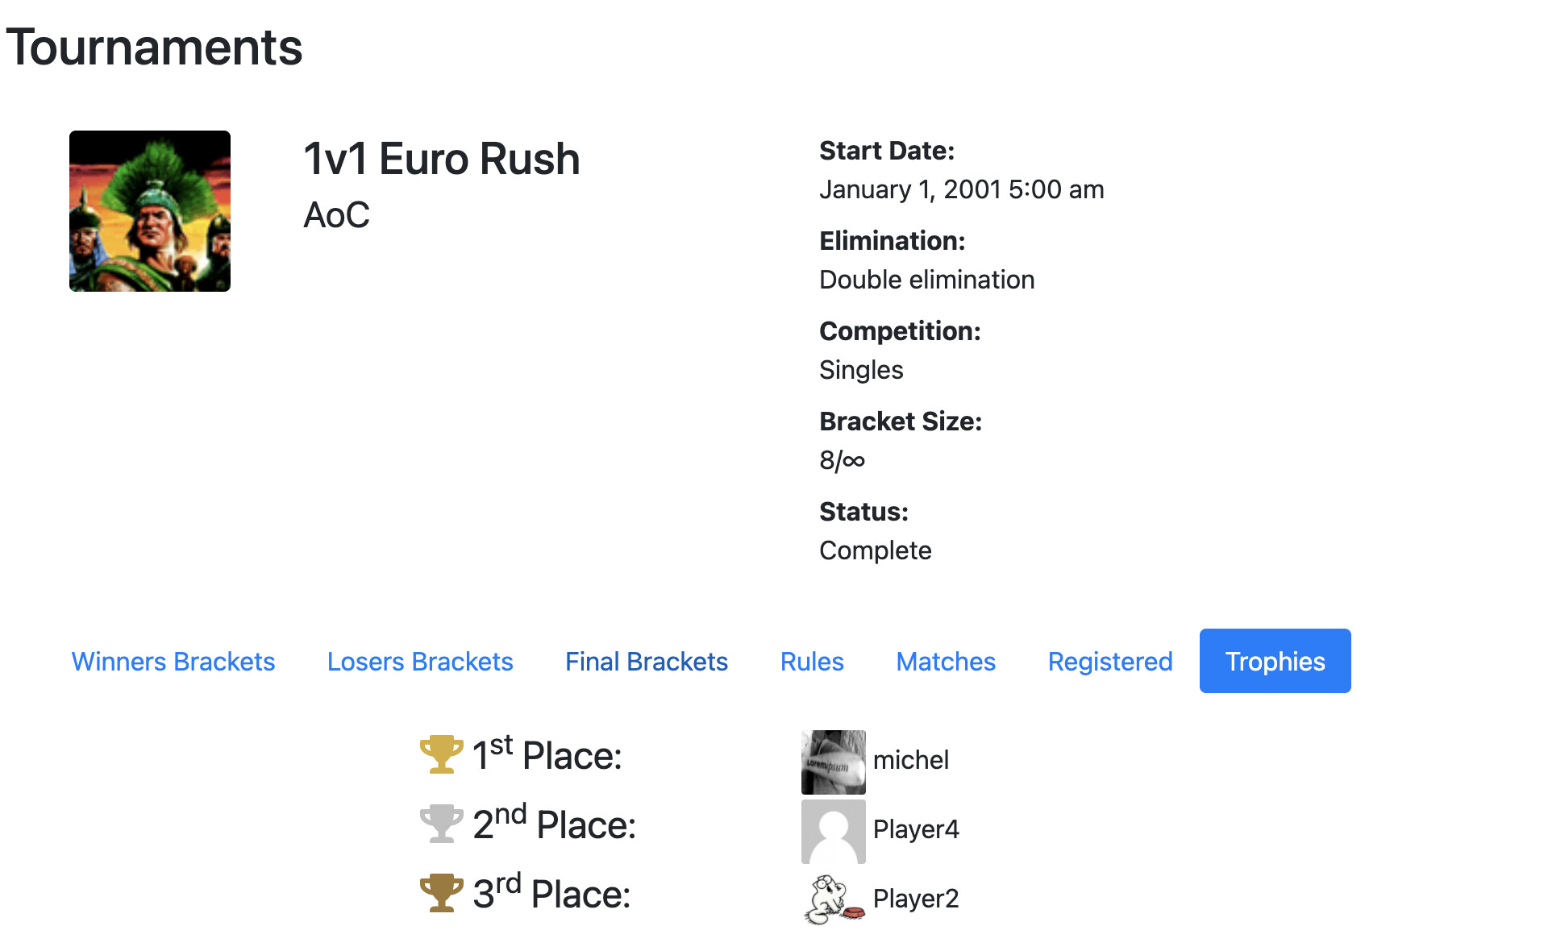Select the Final Brackets tab
This screenshot has width=1548, height=951.
pyautogui.click(x=647, y=661)
